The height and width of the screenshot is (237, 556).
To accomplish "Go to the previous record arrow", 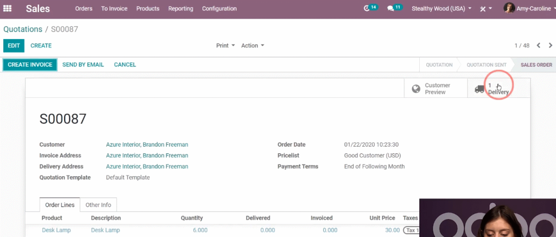I will pyautogui.click(x=539, y=46).
